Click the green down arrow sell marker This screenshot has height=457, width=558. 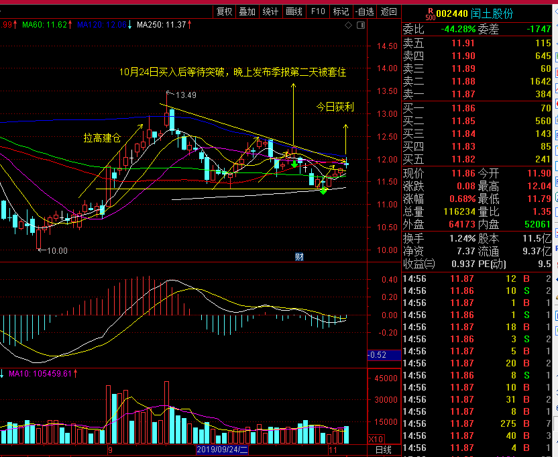point(294,164)
